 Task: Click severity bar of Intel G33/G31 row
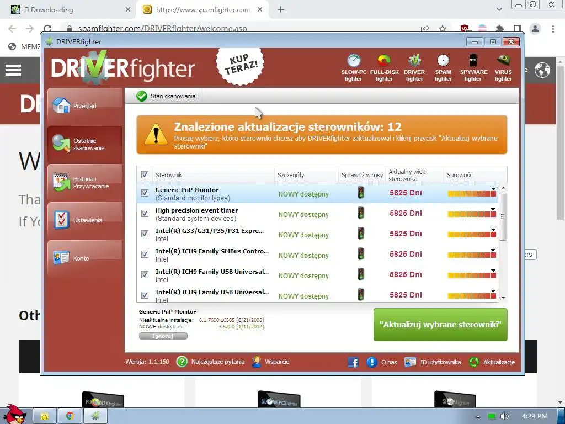472,235
